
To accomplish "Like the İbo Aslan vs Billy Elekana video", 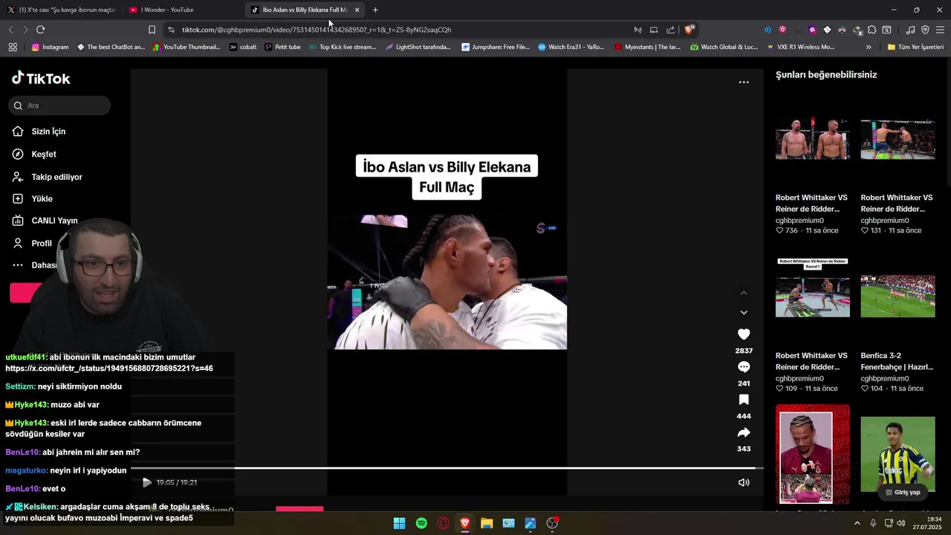I will tap(744, 334).
